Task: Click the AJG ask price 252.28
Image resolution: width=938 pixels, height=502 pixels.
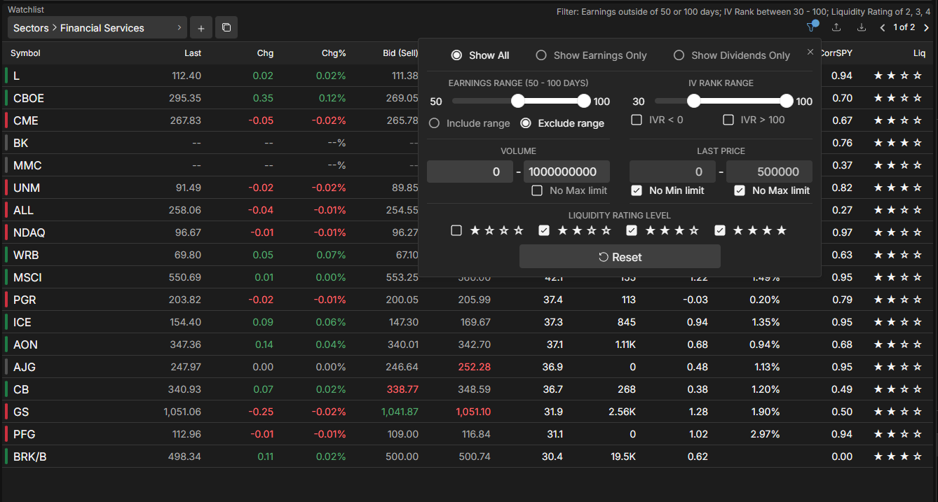Action: point(474,367)
